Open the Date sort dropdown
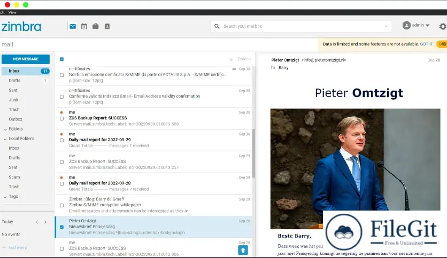The image size is (447, 258). pyautogui.click(x=244, y=59)
